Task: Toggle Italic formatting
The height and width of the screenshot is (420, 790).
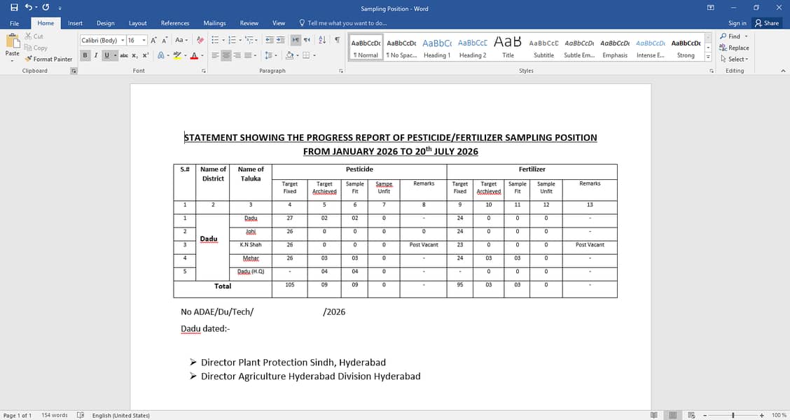Action: (x=96, y=55)
